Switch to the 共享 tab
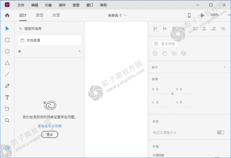The image size is (231, 158). pos(56,15)
